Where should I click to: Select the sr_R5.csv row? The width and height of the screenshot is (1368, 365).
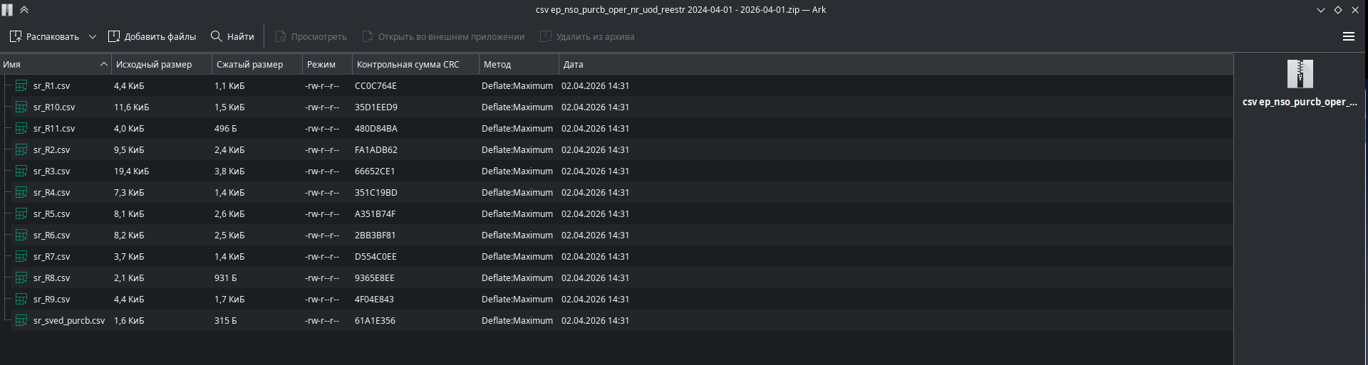pyautogui.click(x=52, y=214)
